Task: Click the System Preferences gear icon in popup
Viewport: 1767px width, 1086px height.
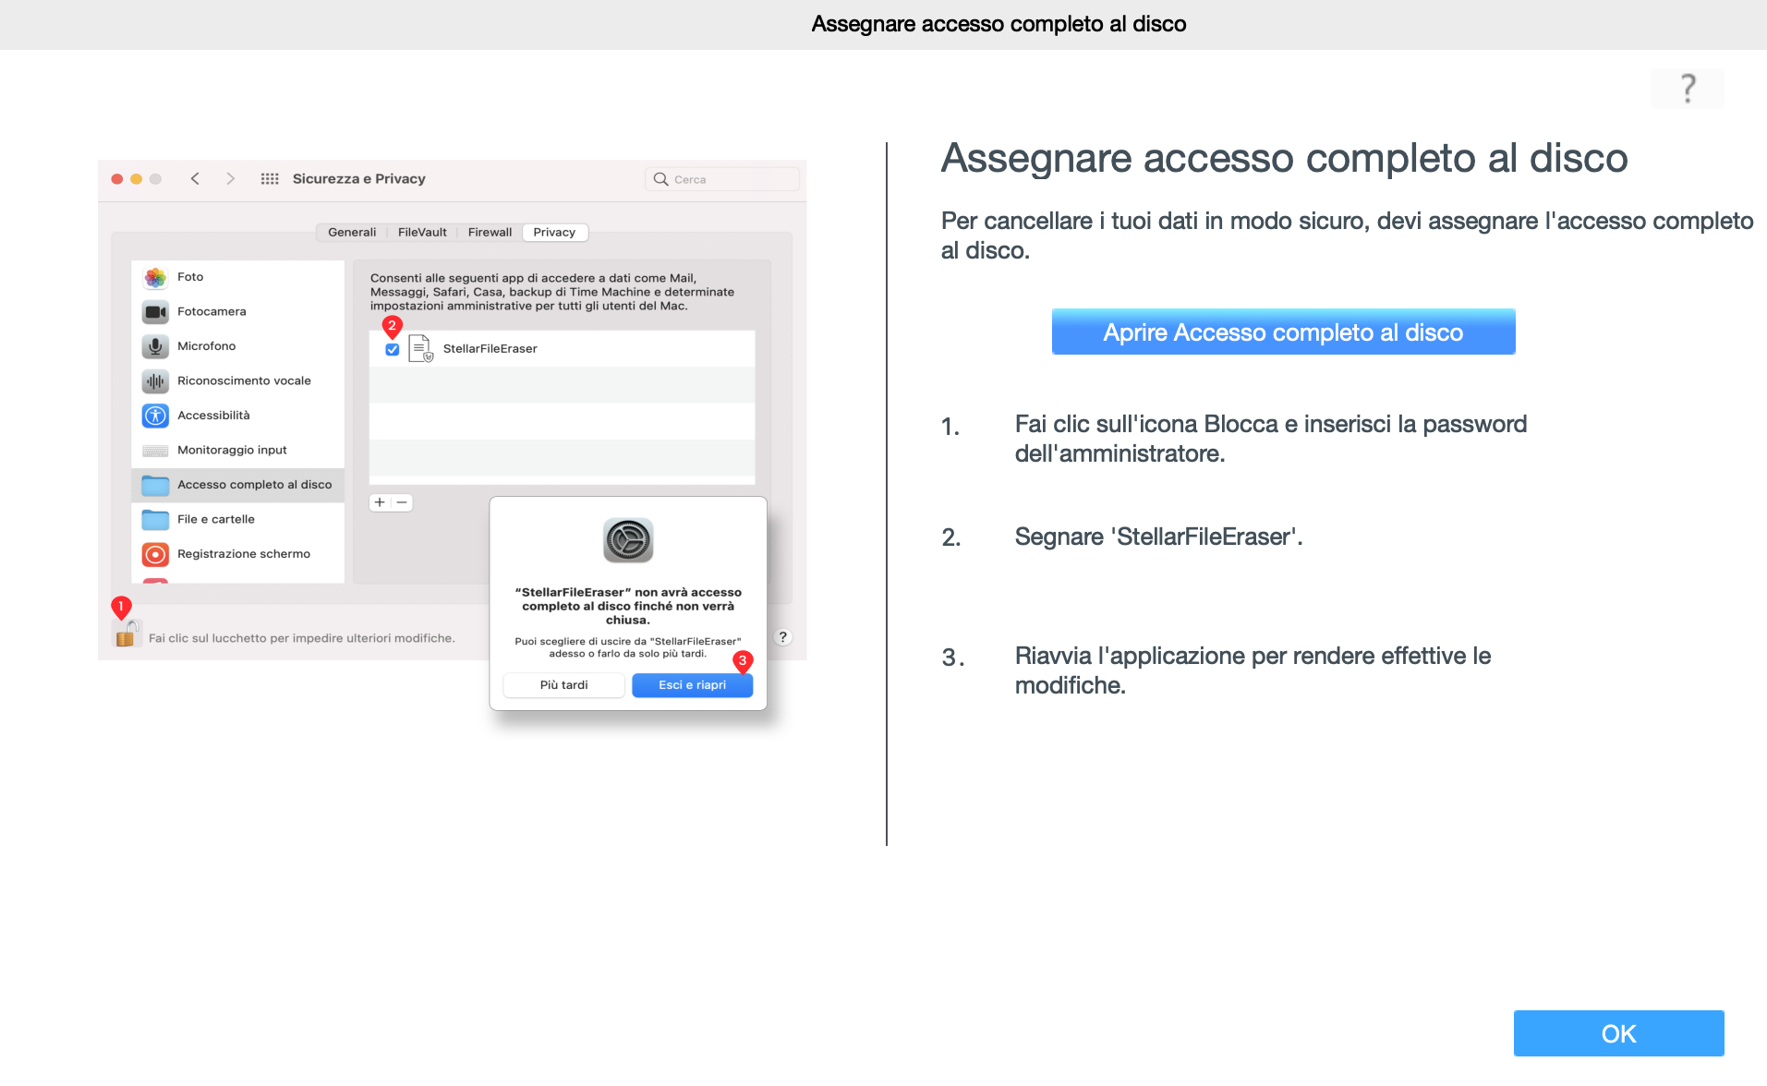Action: click(628, 540)
